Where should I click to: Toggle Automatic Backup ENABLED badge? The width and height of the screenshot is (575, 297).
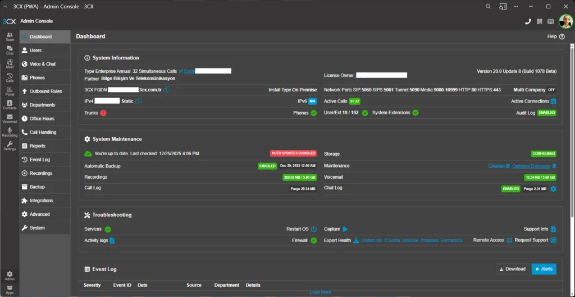point(267,166)
